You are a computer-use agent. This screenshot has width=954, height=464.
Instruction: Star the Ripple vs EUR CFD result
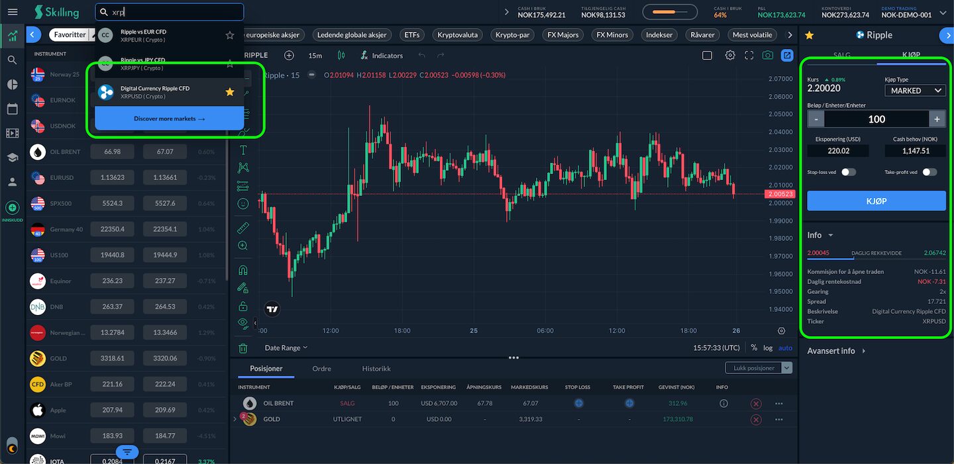click(x=230, y=35)
